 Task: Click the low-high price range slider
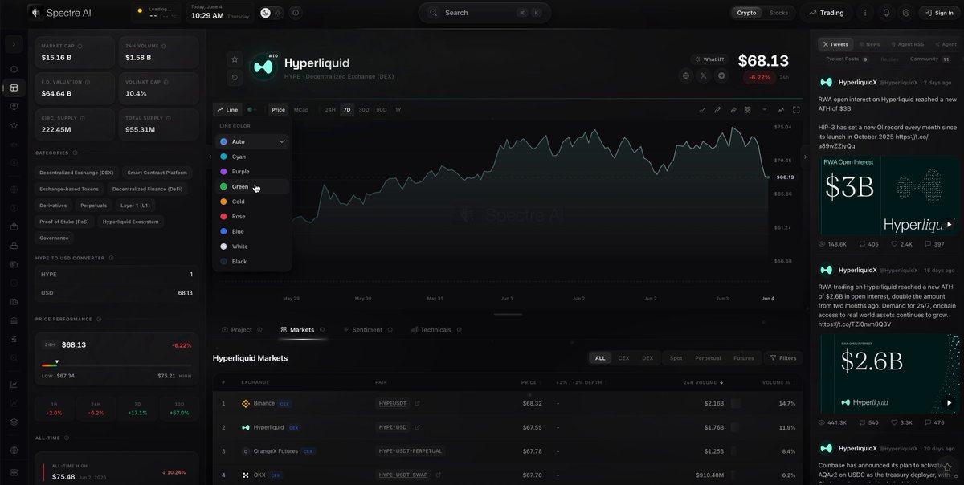click(116, 364)
